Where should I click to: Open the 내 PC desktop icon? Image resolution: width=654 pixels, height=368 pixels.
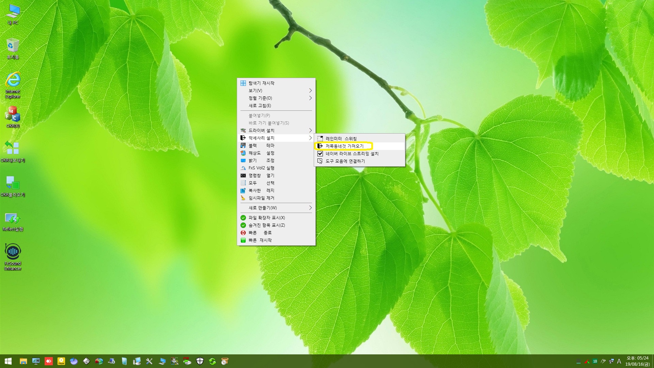(13, 15)
